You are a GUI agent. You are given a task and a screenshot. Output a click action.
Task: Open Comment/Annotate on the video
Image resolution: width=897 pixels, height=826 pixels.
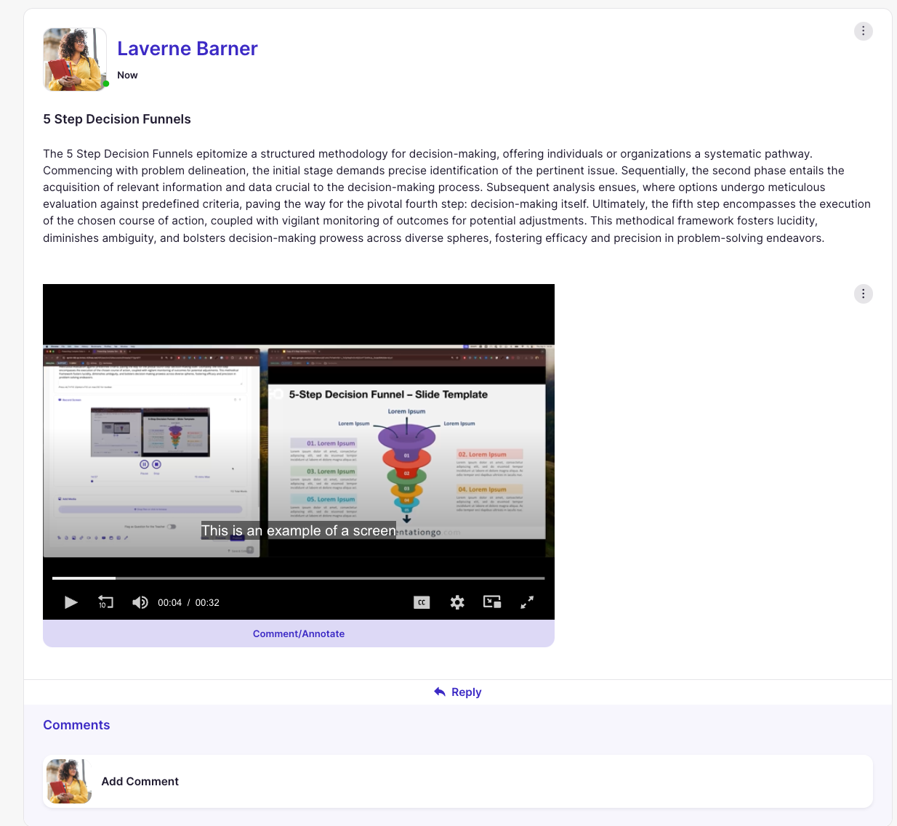pyautogui.click(x=299, y=633)
